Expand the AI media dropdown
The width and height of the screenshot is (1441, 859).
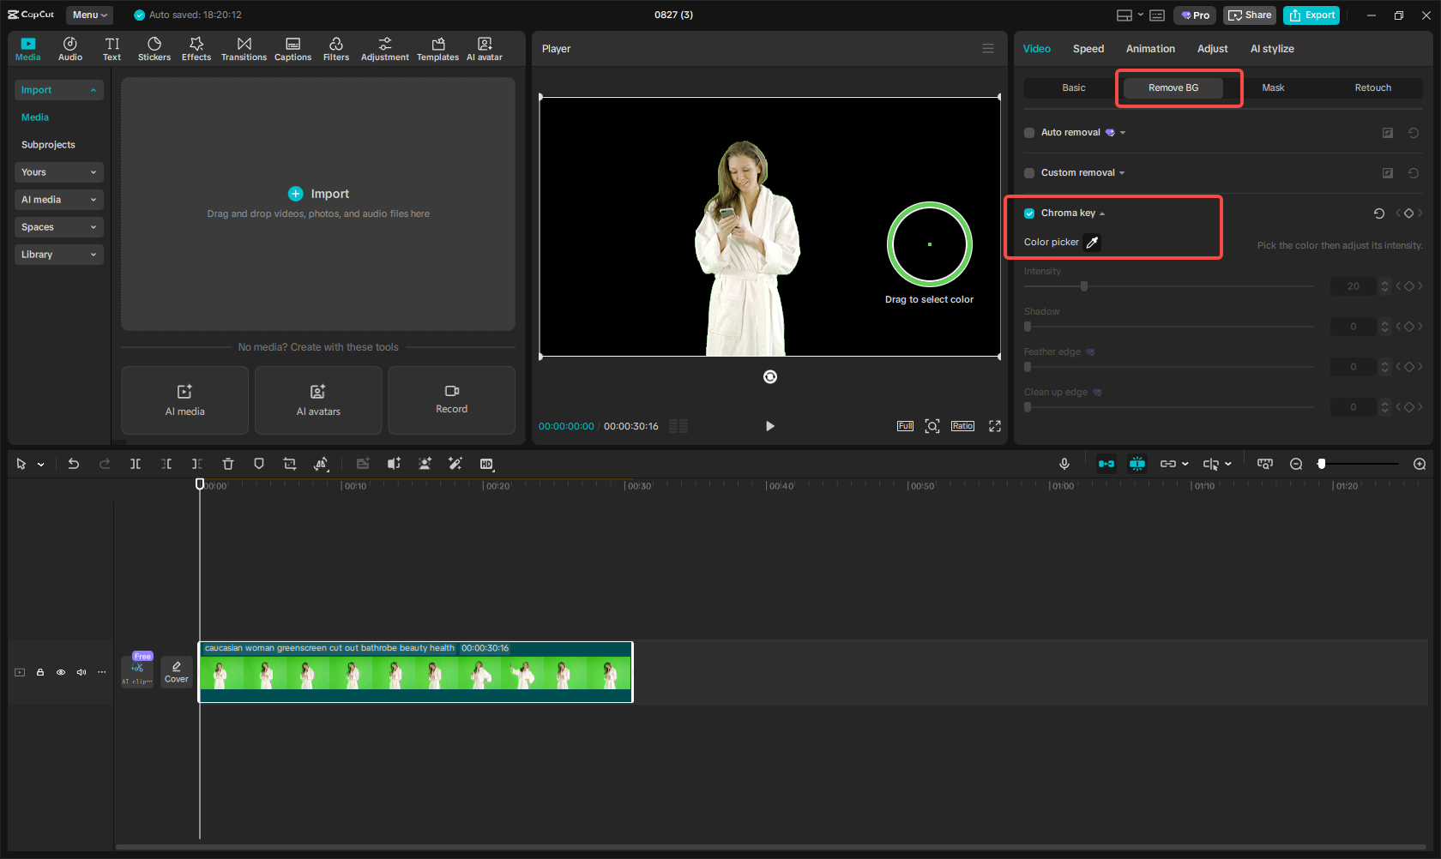click(x=58, y=200)
